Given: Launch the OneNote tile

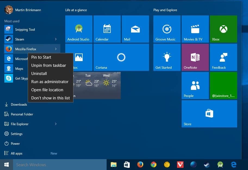Looking at the screenshot, I should pyautogui.click(x=195, y=57).
